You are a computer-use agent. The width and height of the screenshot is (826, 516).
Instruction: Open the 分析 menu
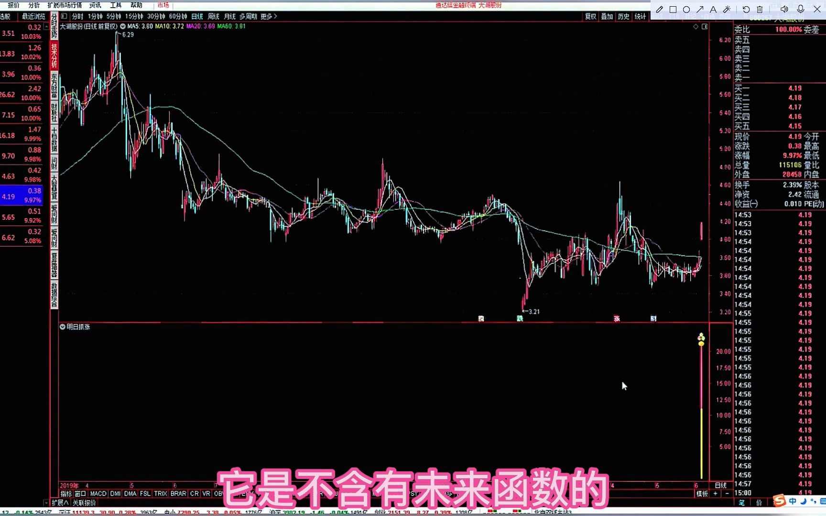[34, 5]
